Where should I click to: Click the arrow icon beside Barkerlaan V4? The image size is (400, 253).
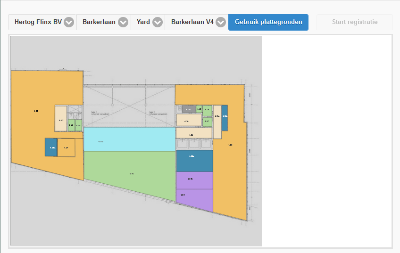(221, 22)
